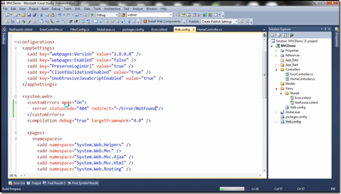The height and width of the screenshot is (194, 341).
Task: Select NotFound.cshtml in Solution Explorer tree
Action: tap(306, 102)
